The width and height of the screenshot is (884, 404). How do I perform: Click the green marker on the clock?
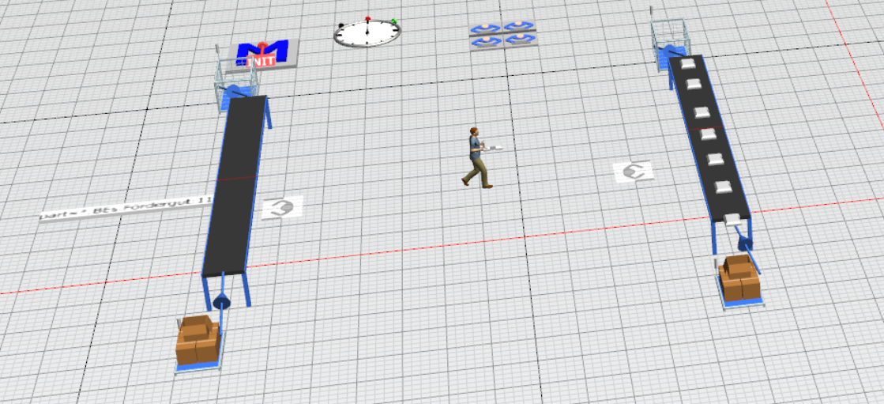[393, 21]
